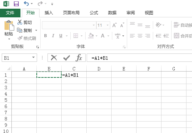Switch to the 数据 tab
This screenshot has height=133, width=192.
click(112, 13)
